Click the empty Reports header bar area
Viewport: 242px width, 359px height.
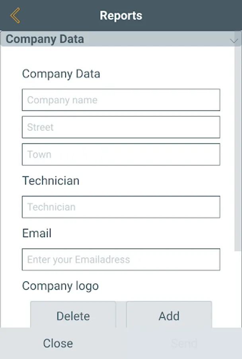tap(191, 16)
